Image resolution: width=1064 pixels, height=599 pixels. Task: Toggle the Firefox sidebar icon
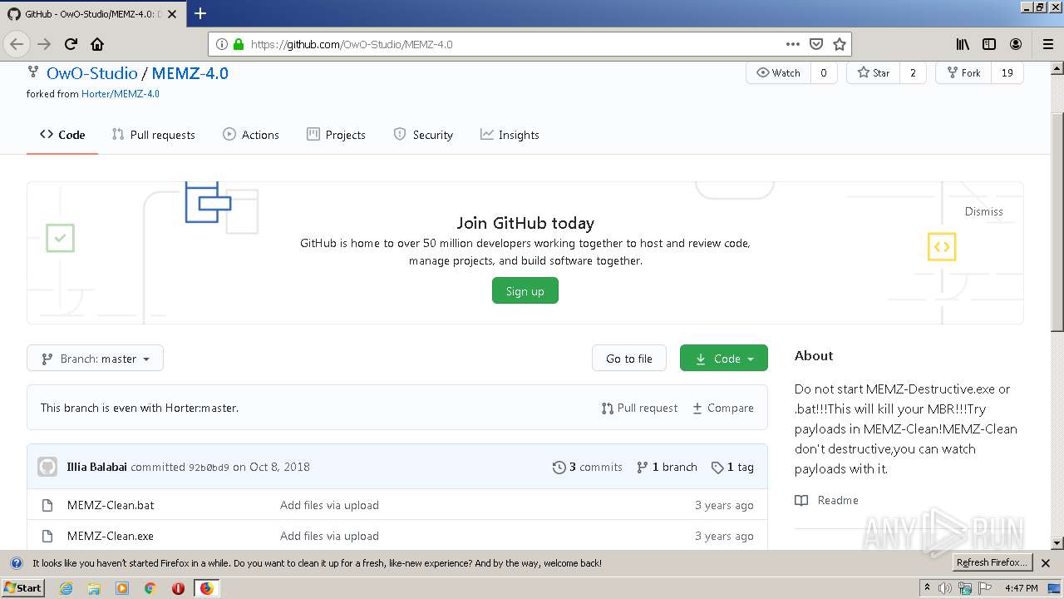[989, 44]
